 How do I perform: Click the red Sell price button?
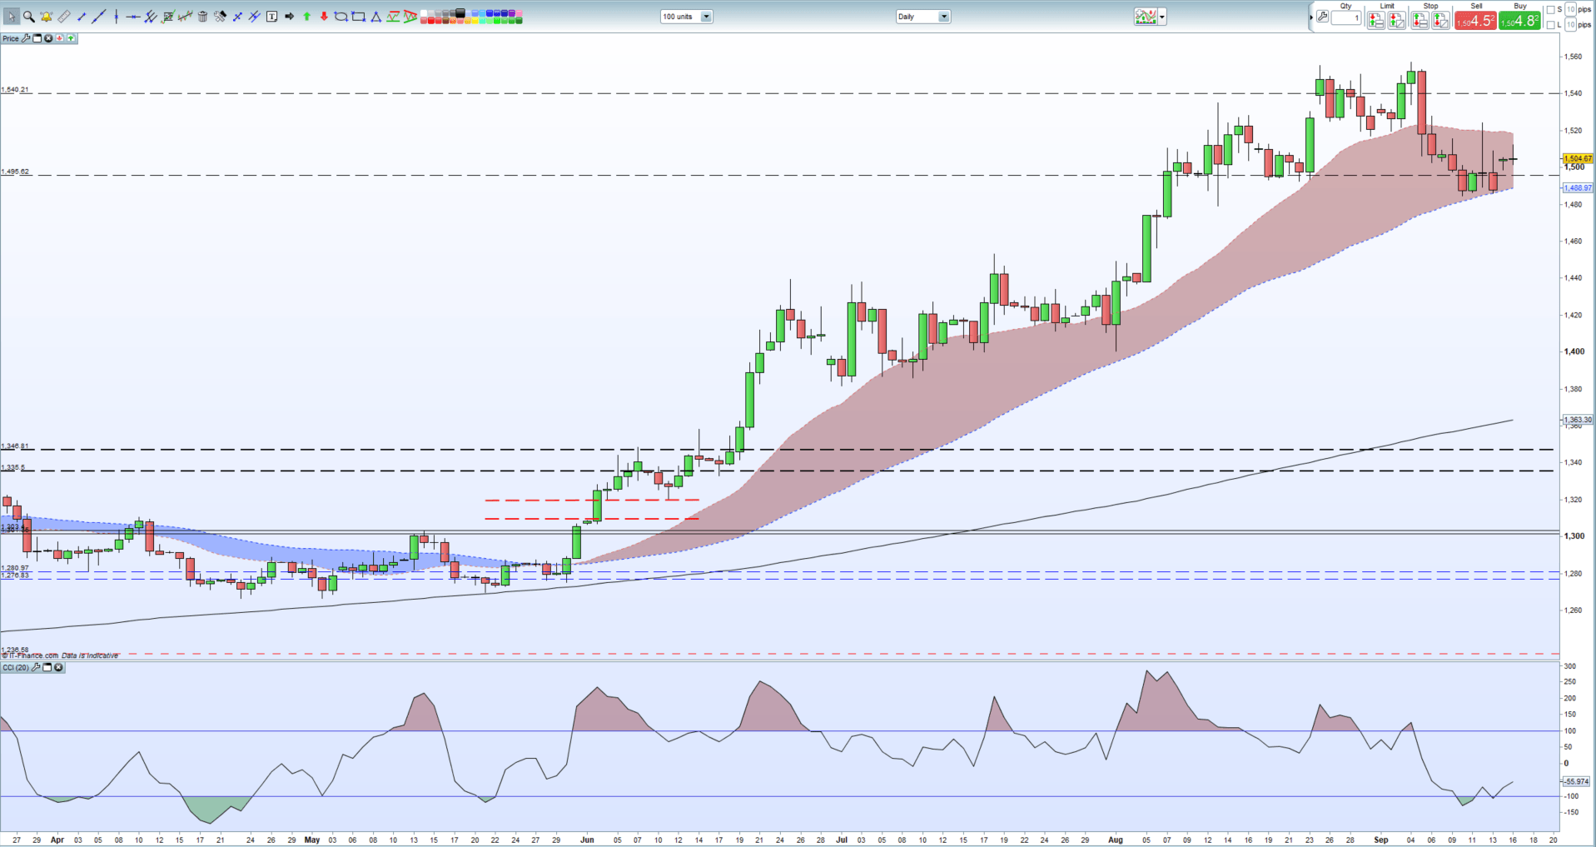[1475, 20]
